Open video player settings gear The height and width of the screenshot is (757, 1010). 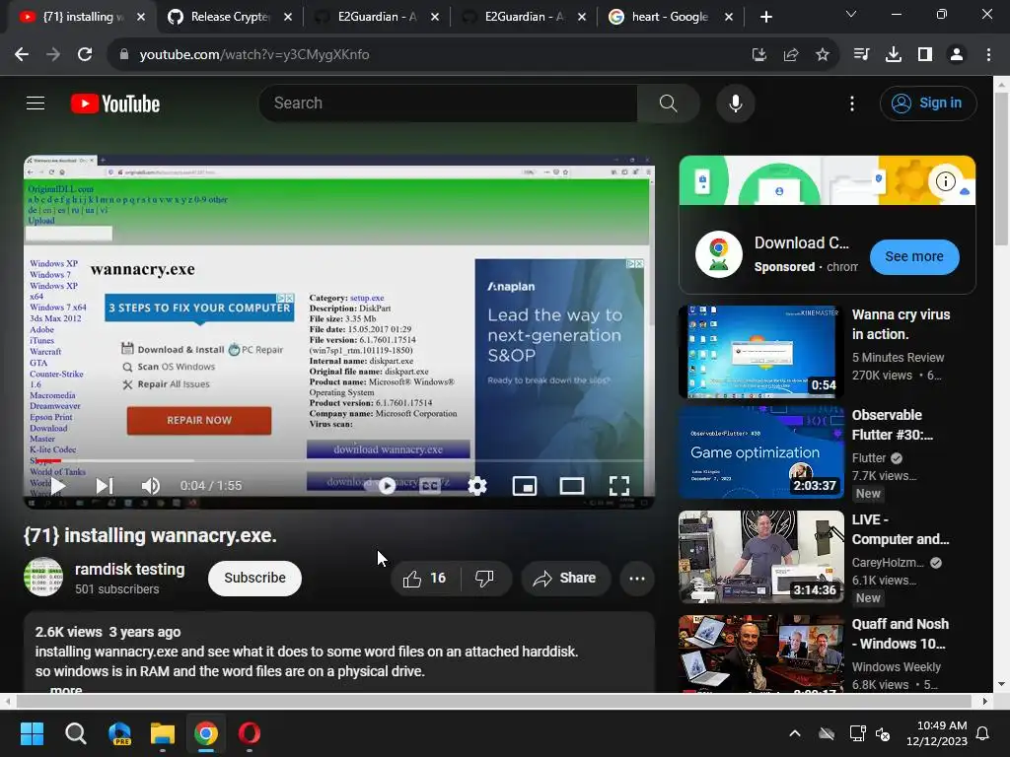coord(476,485)
